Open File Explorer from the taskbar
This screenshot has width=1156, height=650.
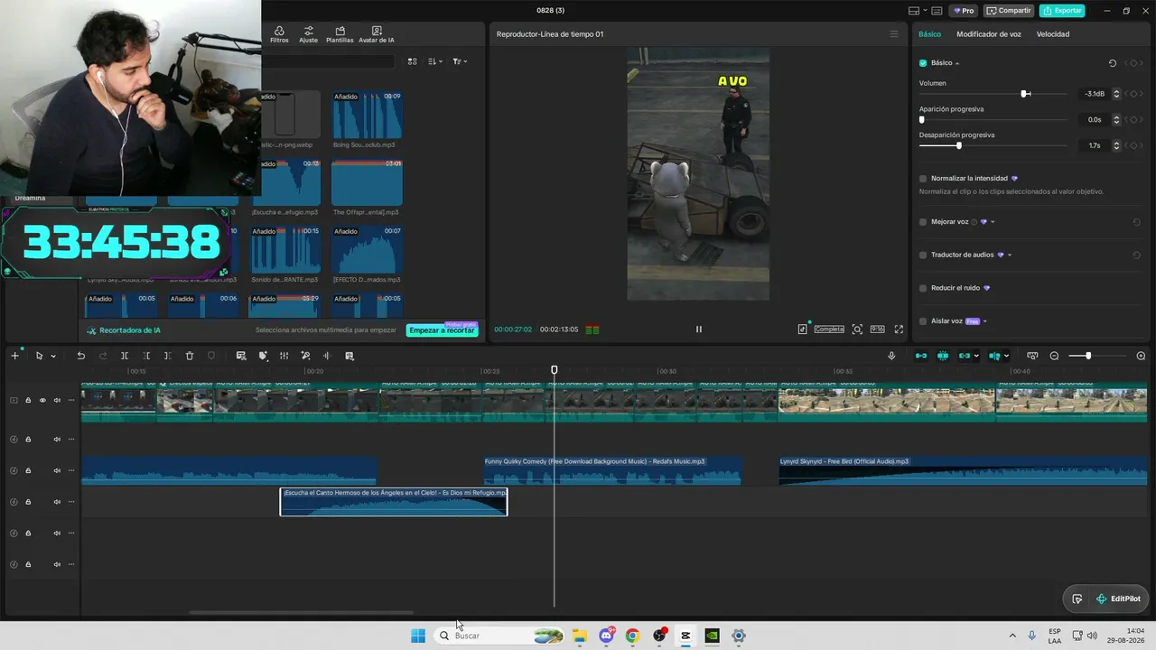[x=580, y=636]
